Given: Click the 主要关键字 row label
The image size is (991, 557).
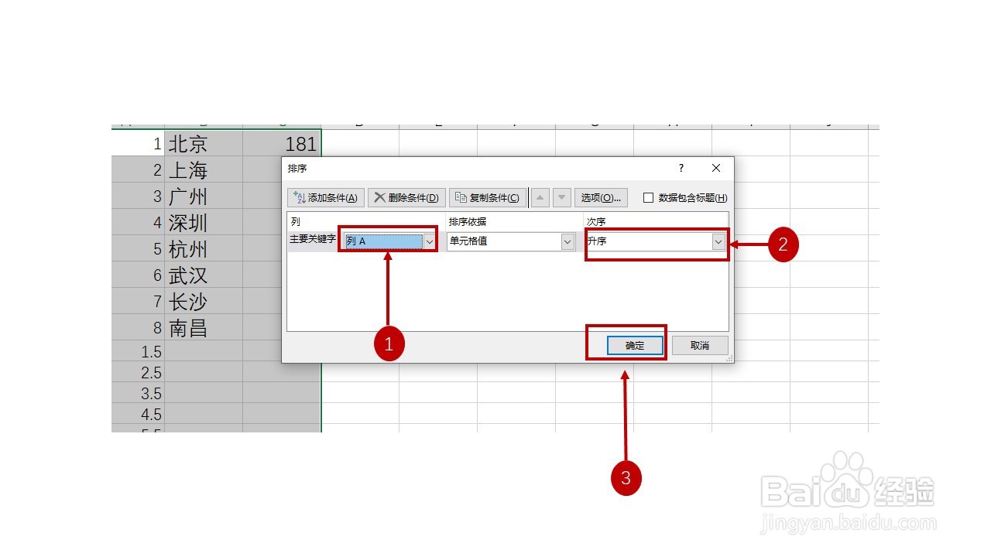Looking at the screenshot, I should click(313, 240).
